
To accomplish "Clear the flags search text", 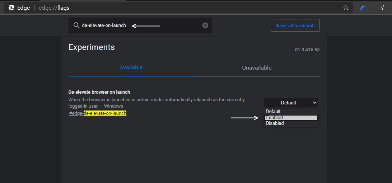I will coord(205,25).
